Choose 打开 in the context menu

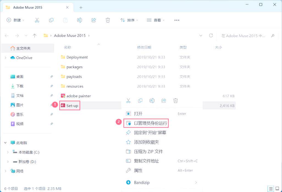coord(162,114)
